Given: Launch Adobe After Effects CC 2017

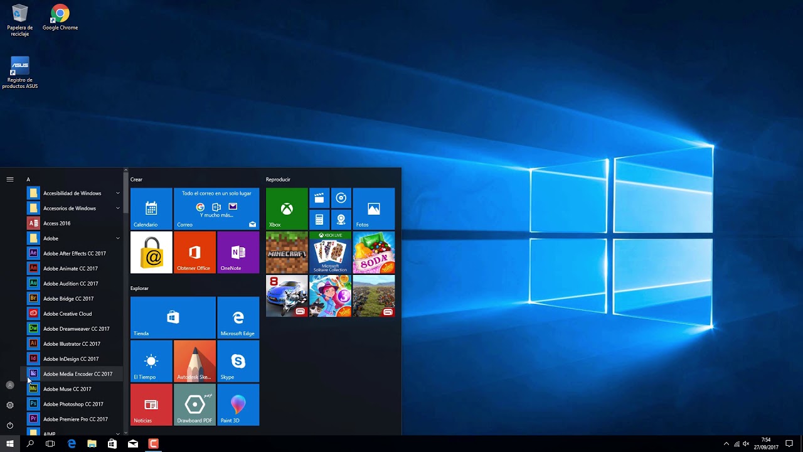Looking at the screenshot, I should 74,254.
